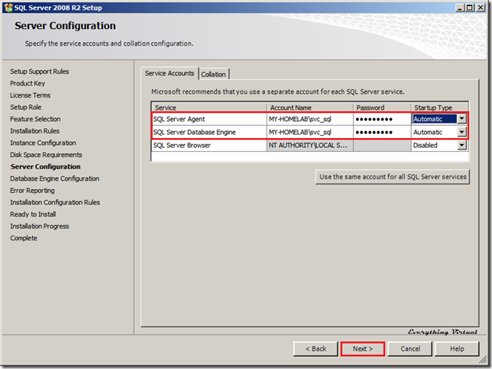Click Setup Support Rules in the step list
Screen dimensions: 492x369
(40, 72)
